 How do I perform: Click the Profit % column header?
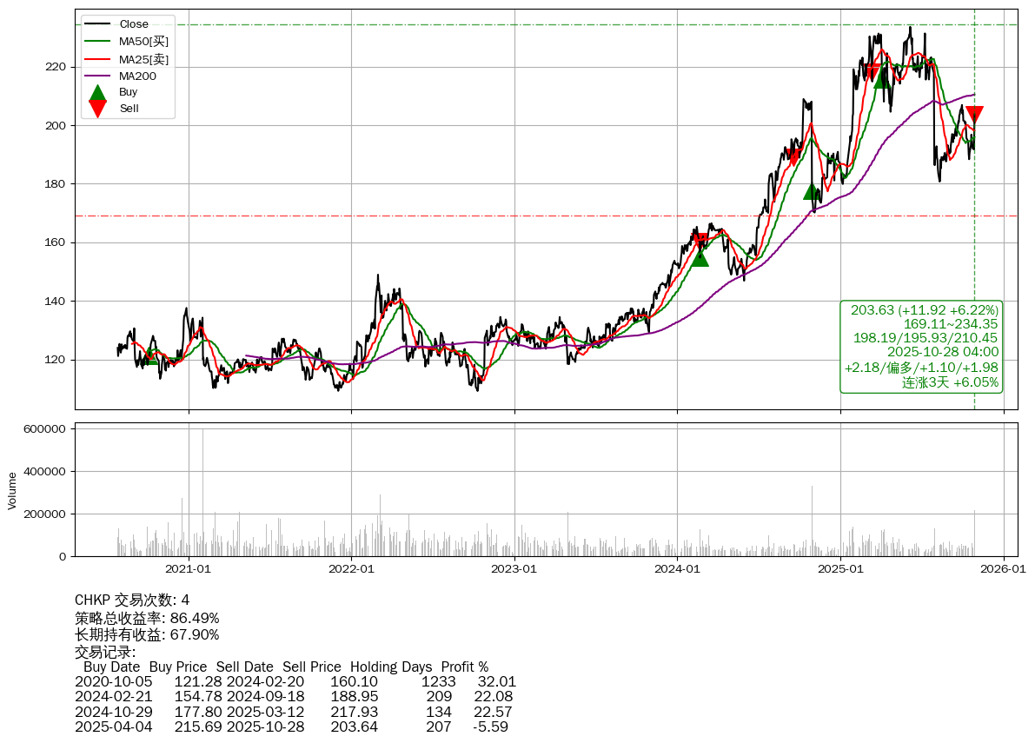tap(464, 667)
